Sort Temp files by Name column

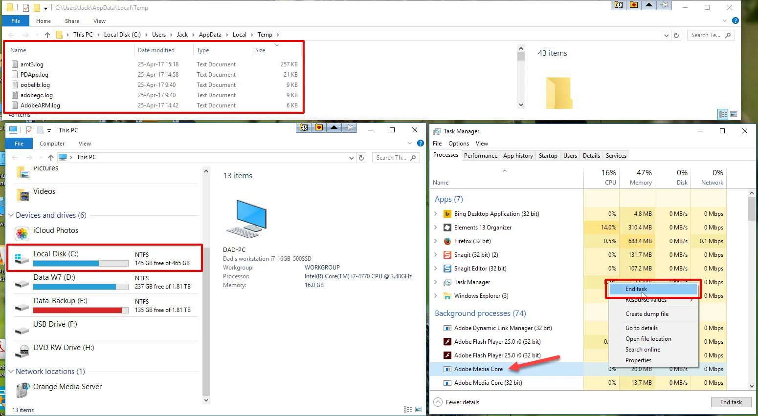pos(18,50)
